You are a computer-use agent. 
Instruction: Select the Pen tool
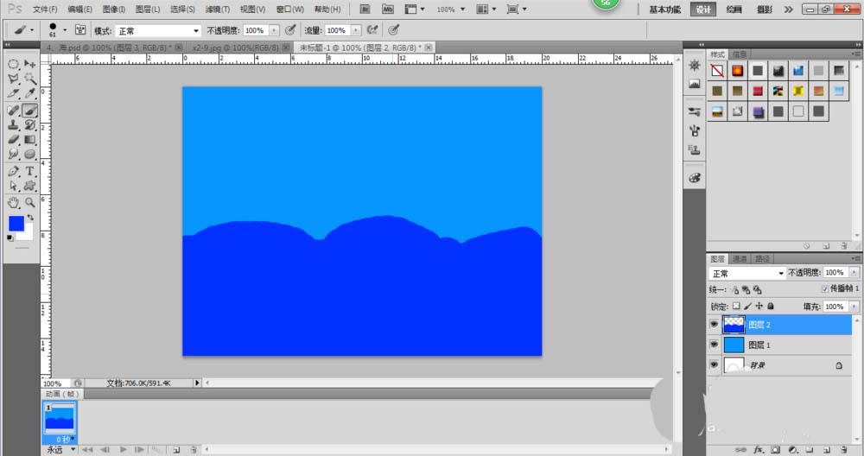point(14,171)
